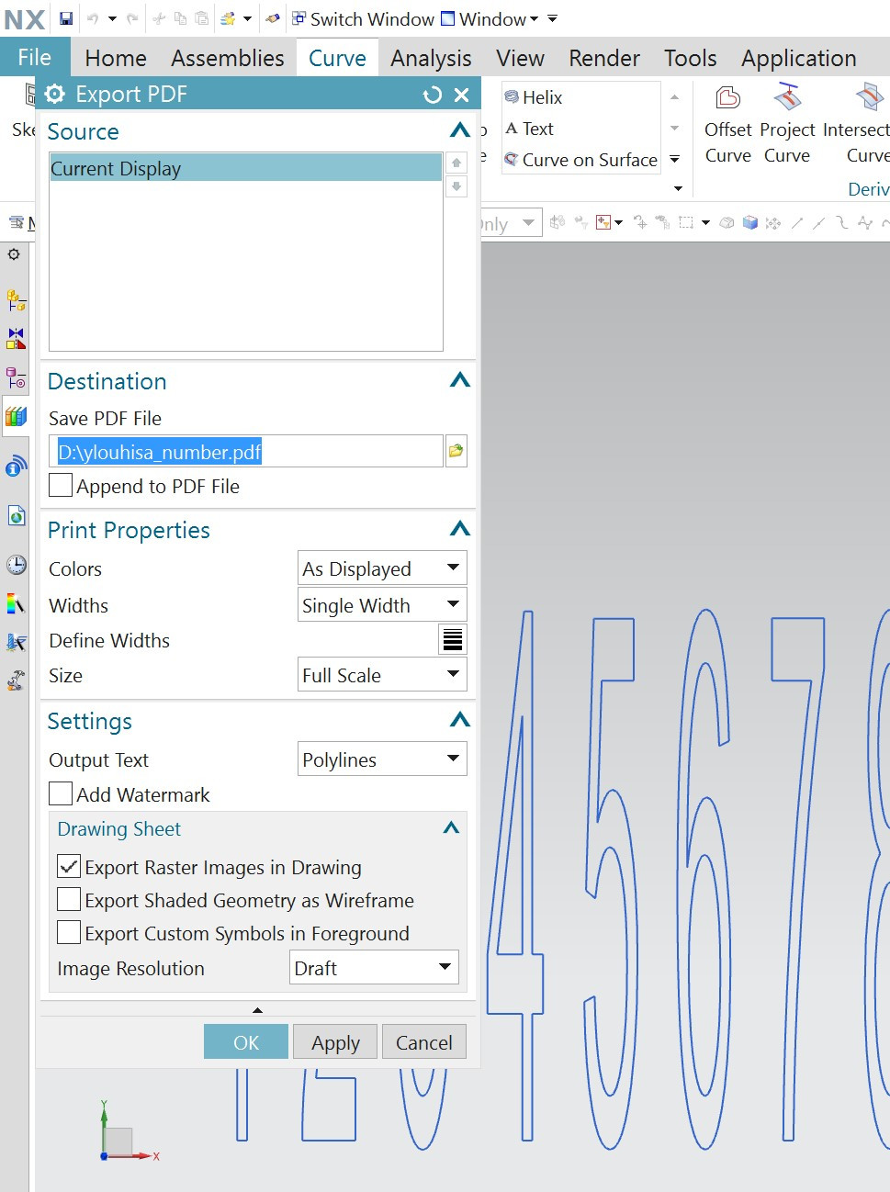The width and height of the screenshot is (890, 1192).
Task: Click the Undo arrow icon
Action: tap(93, 18)
